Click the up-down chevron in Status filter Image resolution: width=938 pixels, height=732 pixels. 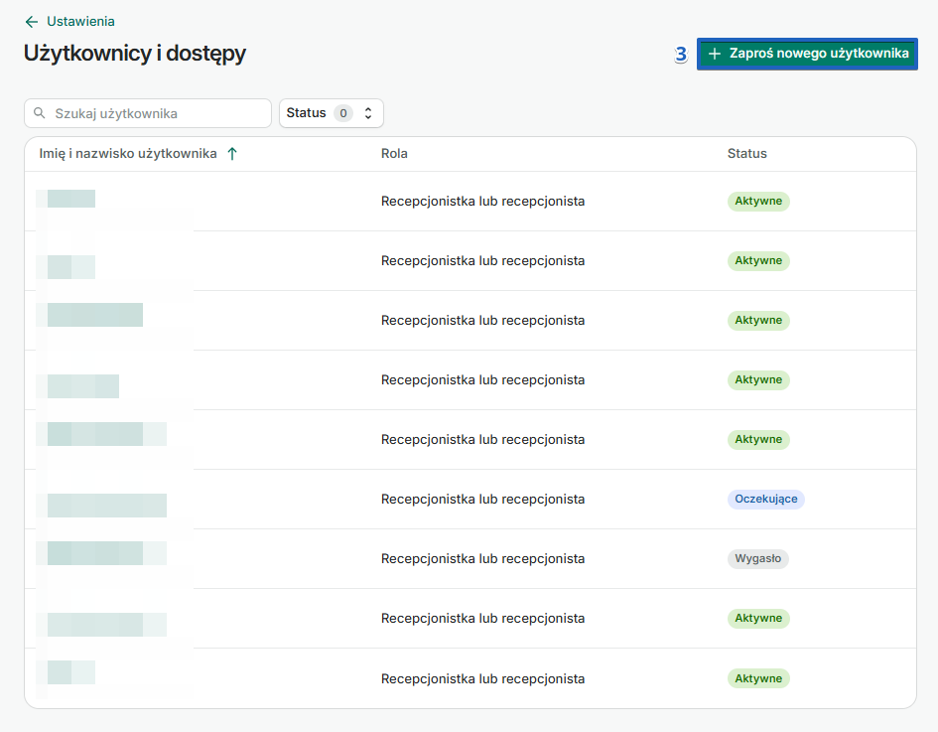366,113
